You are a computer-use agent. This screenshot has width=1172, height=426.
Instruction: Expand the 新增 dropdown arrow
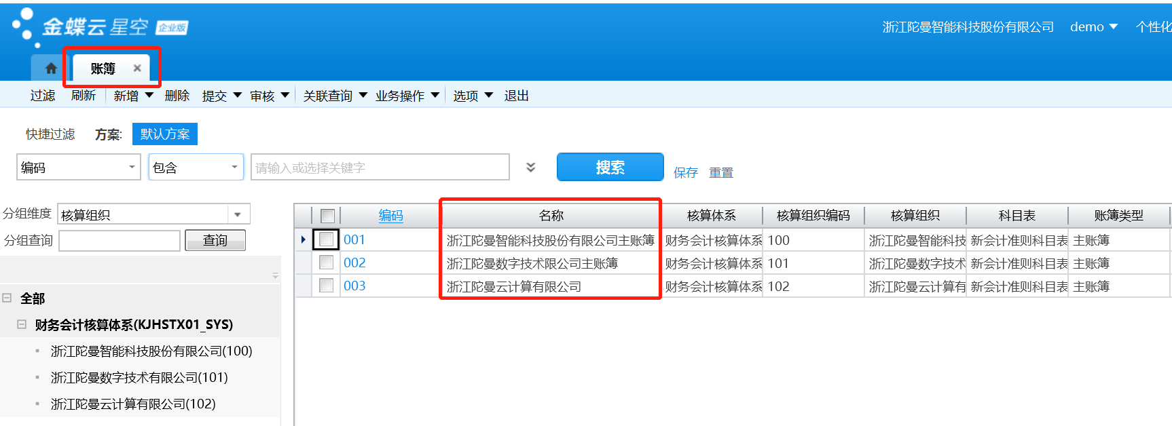pyautogui.click(x=149, y=96)
